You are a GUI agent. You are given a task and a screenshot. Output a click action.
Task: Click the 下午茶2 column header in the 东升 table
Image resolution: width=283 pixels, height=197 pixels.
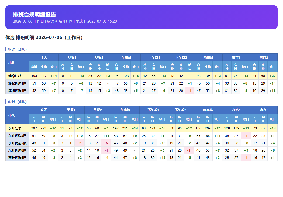coord(181,110)
